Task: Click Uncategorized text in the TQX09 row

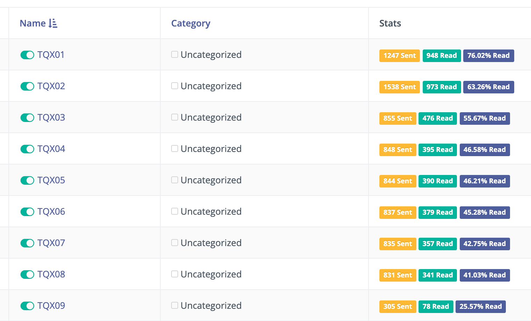Action: [211, 306]
